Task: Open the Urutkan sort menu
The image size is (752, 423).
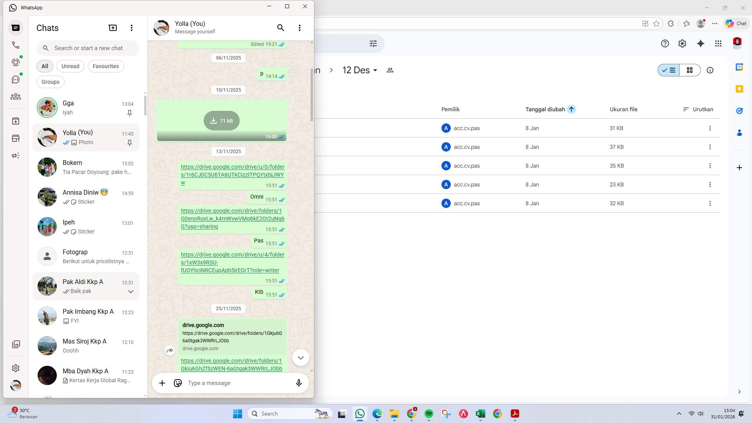Action: tap(698, 109)
